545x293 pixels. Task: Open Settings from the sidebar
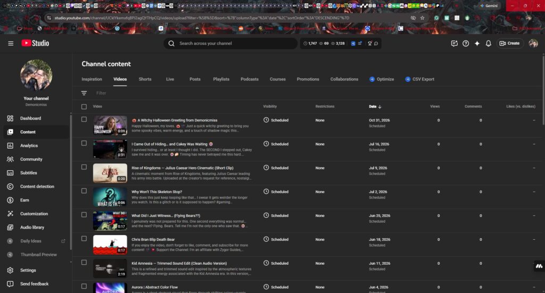click(28, 270)
